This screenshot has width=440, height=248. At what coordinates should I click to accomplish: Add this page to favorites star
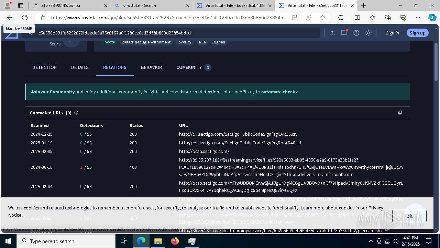[x=322, y=18]
